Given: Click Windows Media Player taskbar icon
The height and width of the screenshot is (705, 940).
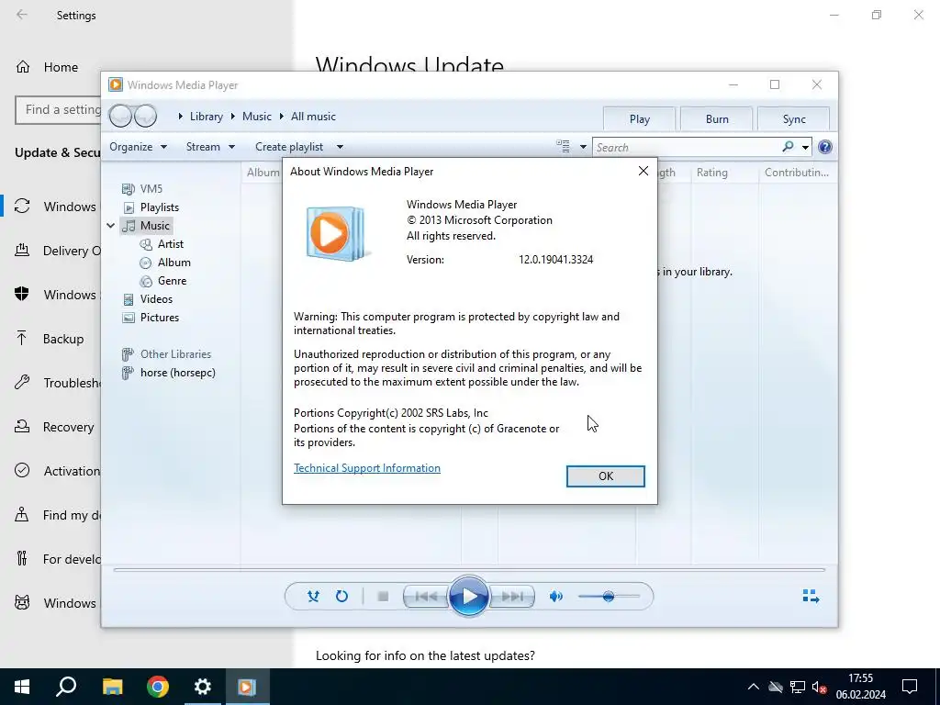Looking at the screenshot, I should click(x=247, y=687).
